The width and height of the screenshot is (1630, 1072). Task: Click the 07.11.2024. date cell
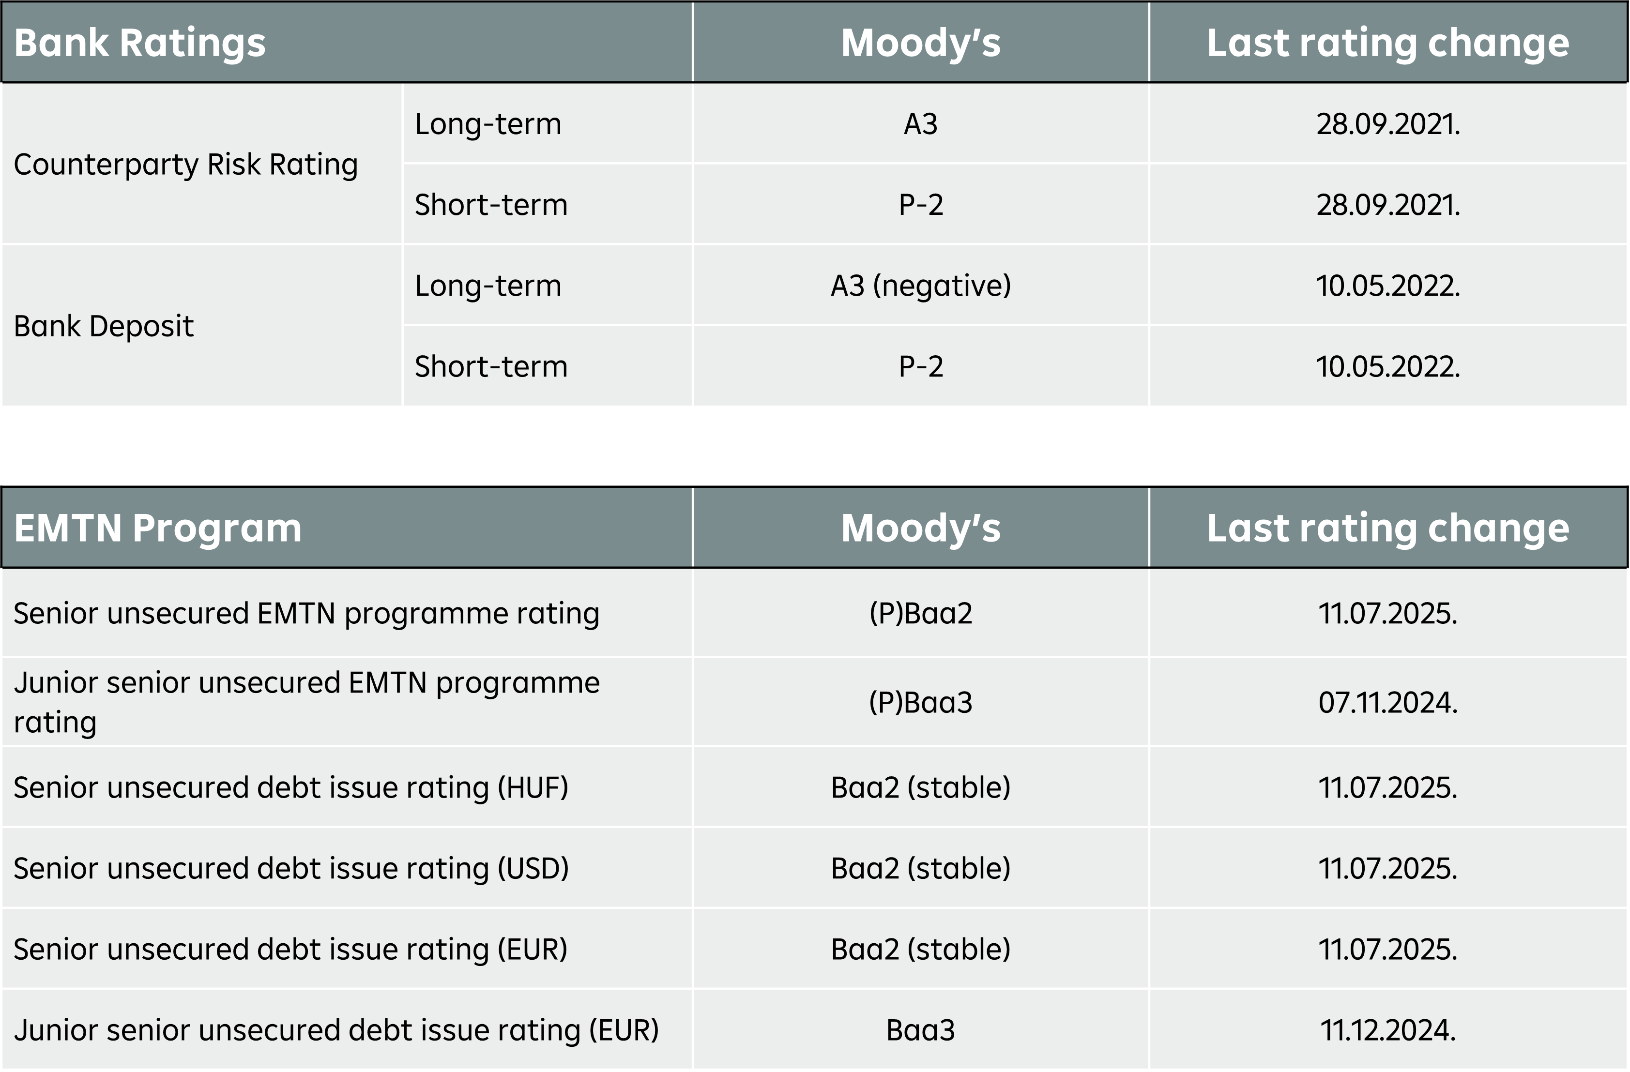click(1387, 702)
